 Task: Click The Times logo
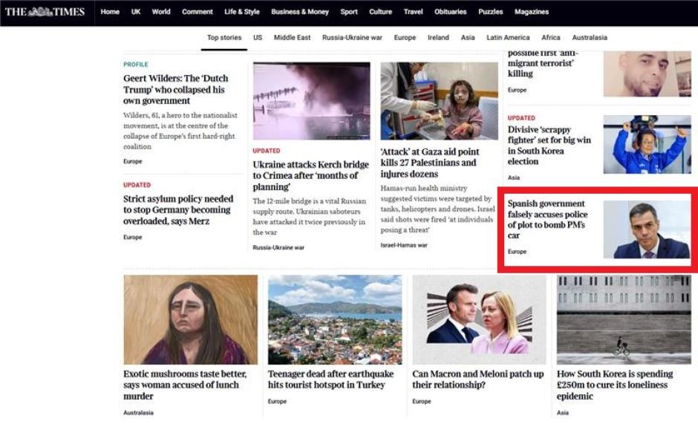[x=45, y=12]
